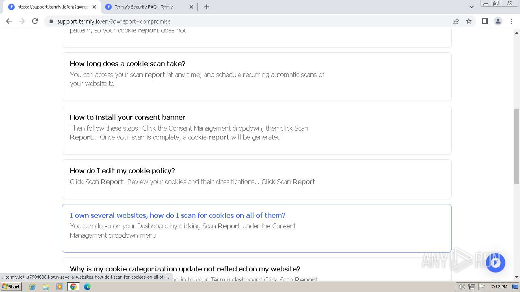Close the support.termly.io tab
520x292 pixels.
coord(94,7)
